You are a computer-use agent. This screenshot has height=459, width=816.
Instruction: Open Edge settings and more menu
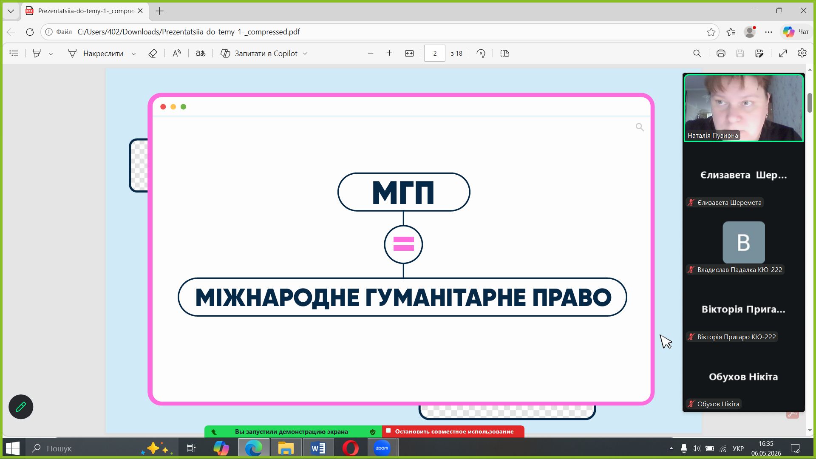[x=769, y=32]
